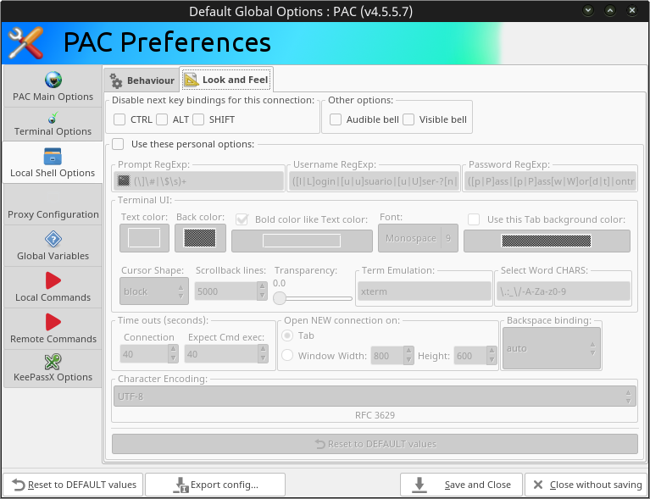Open the Bold color swatch

302,241
